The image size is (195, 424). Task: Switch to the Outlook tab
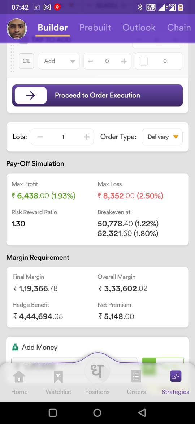[139, 28]
